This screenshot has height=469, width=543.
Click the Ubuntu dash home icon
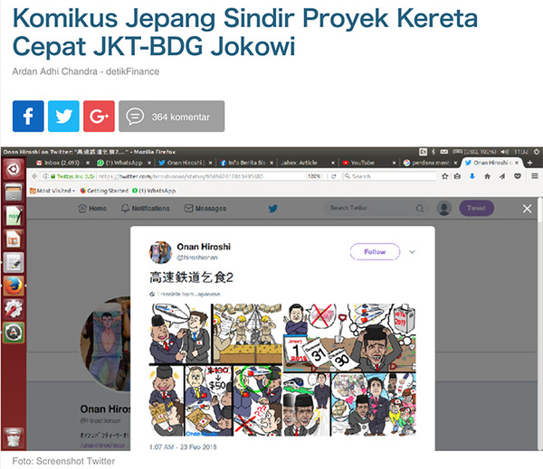pos(14,169)
